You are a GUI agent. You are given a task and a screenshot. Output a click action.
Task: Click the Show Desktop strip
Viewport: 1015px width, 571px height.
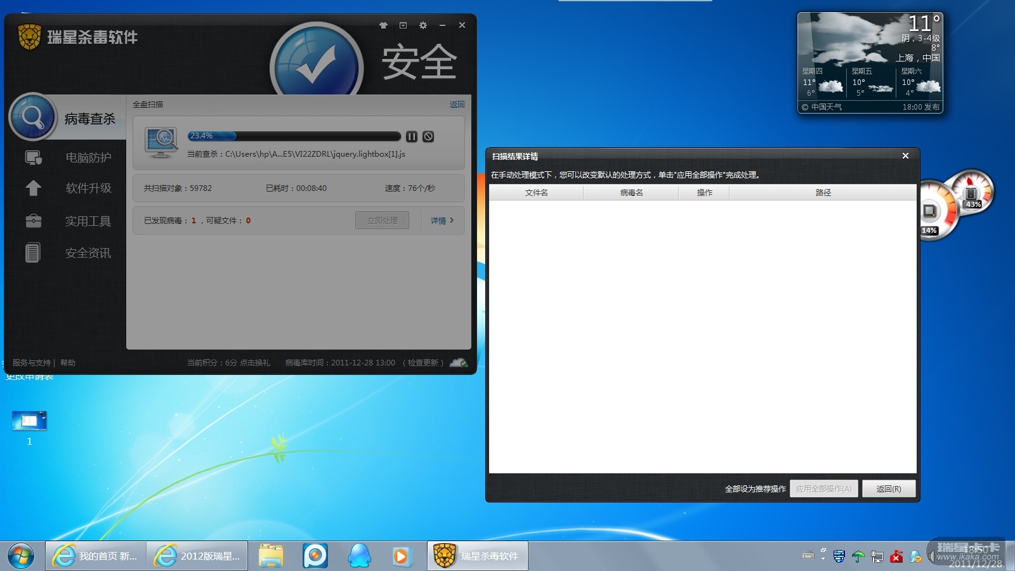pos(1010,556)
